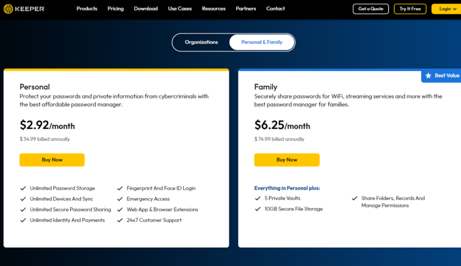This screenshot has height=266, width=461.
Task: Click checkmark beside Unlimited Password Storage
Action: point(23,188)
